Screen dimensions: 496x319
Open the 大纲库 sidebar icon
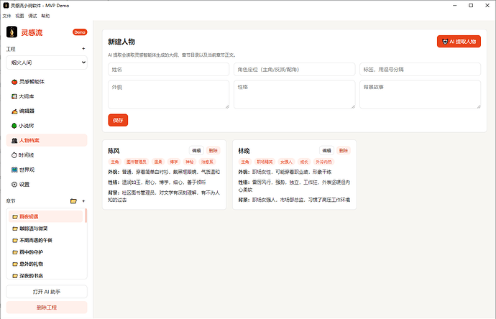[14, 96]
